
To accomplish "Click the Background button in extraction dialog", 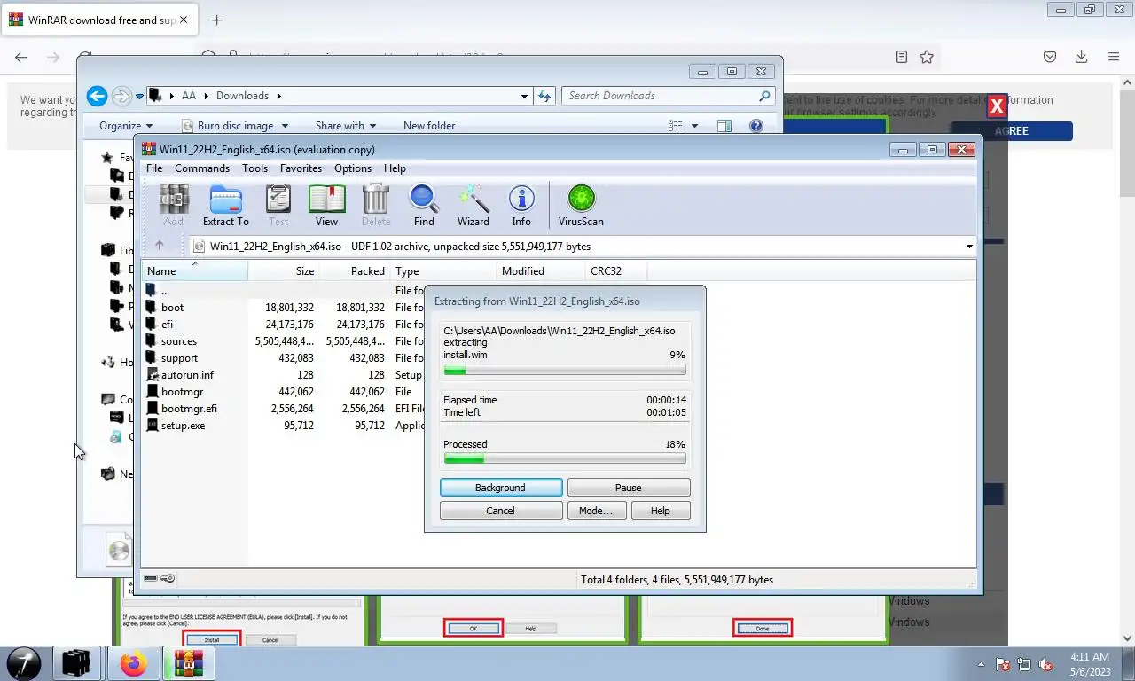I will (501, 488).
